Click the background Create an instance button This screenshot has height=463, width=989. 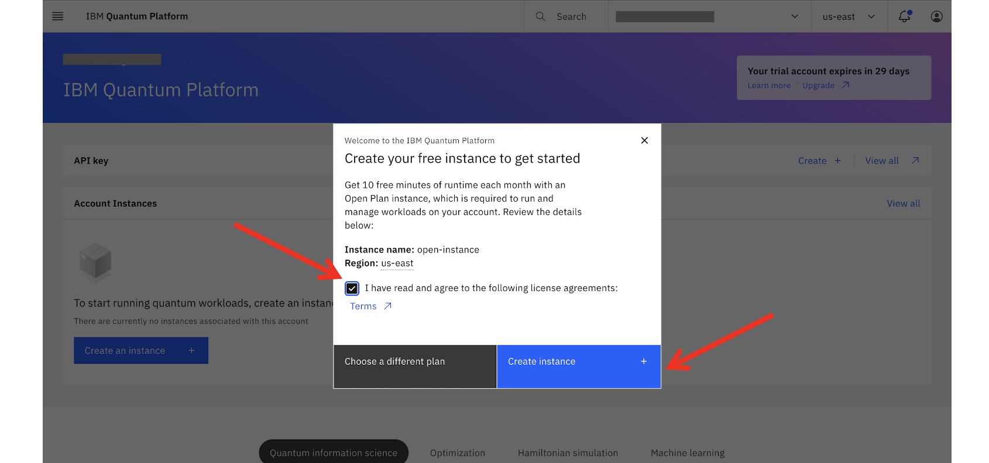141,351
